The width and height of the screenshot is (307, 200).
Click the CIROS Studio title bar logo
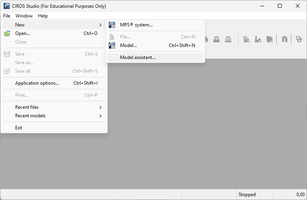point(7,6)
